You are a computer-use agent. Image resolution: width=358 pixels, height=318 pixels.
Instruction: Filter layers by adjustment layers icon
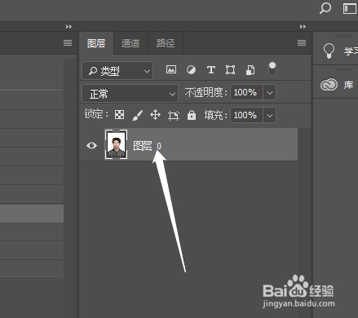tap(191, 70)
